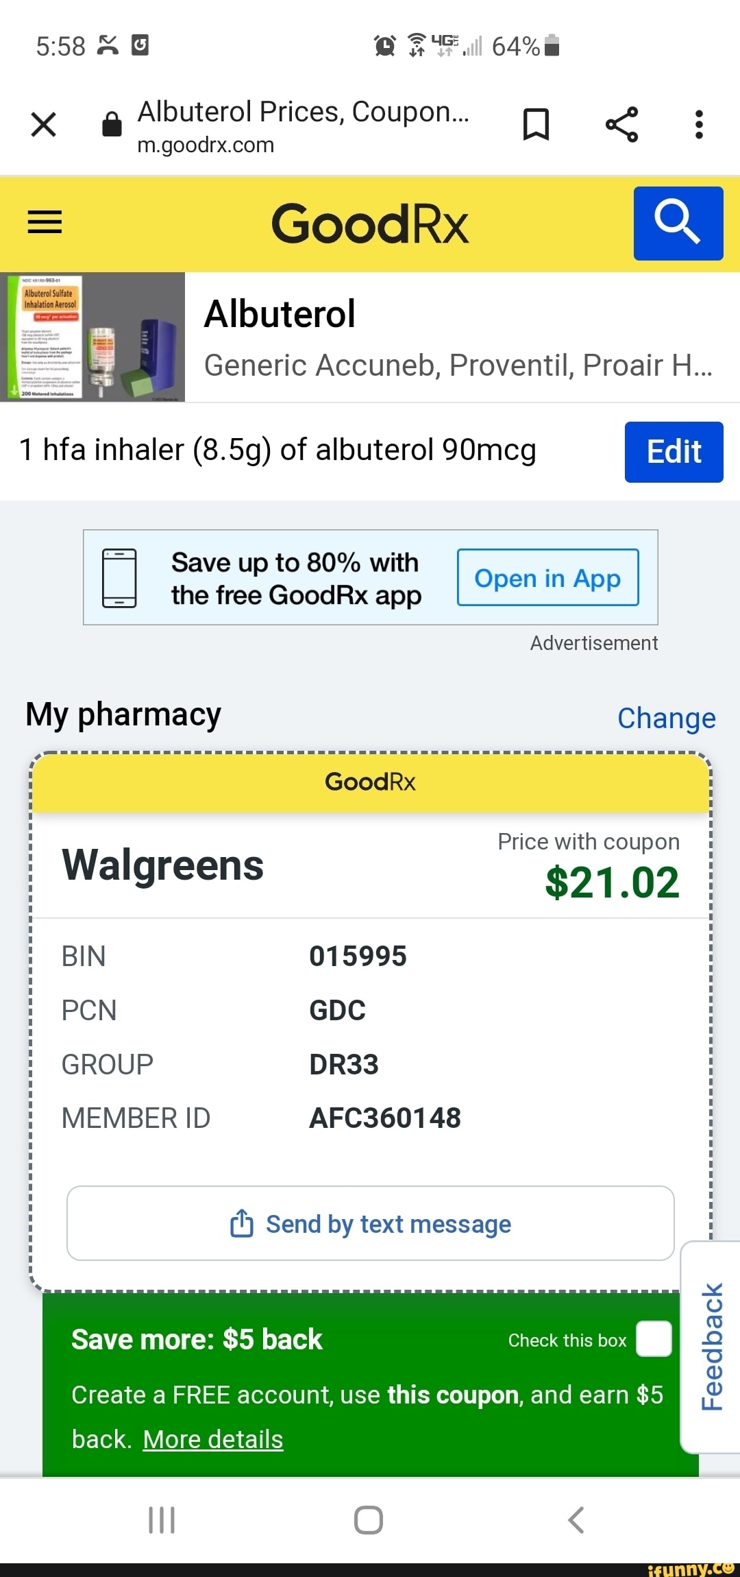Tap the blue search magnifier button

[678, 224]
